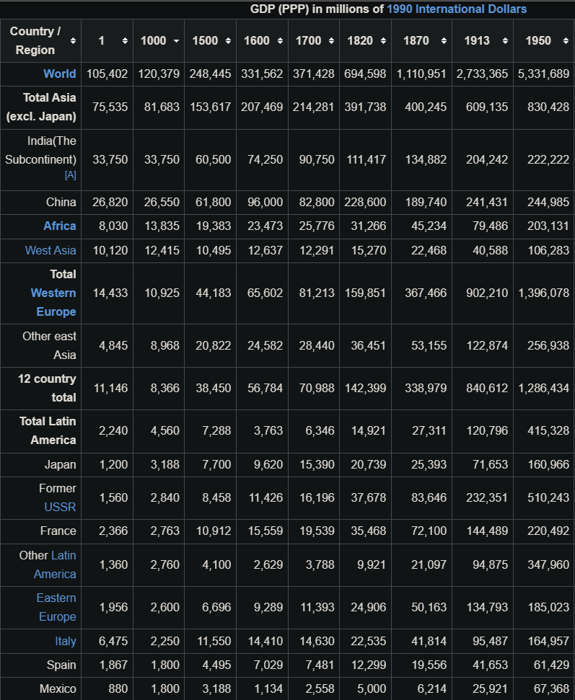
Task: Select Japan 1870 value 25,393
Action: [x=429, y=464]
